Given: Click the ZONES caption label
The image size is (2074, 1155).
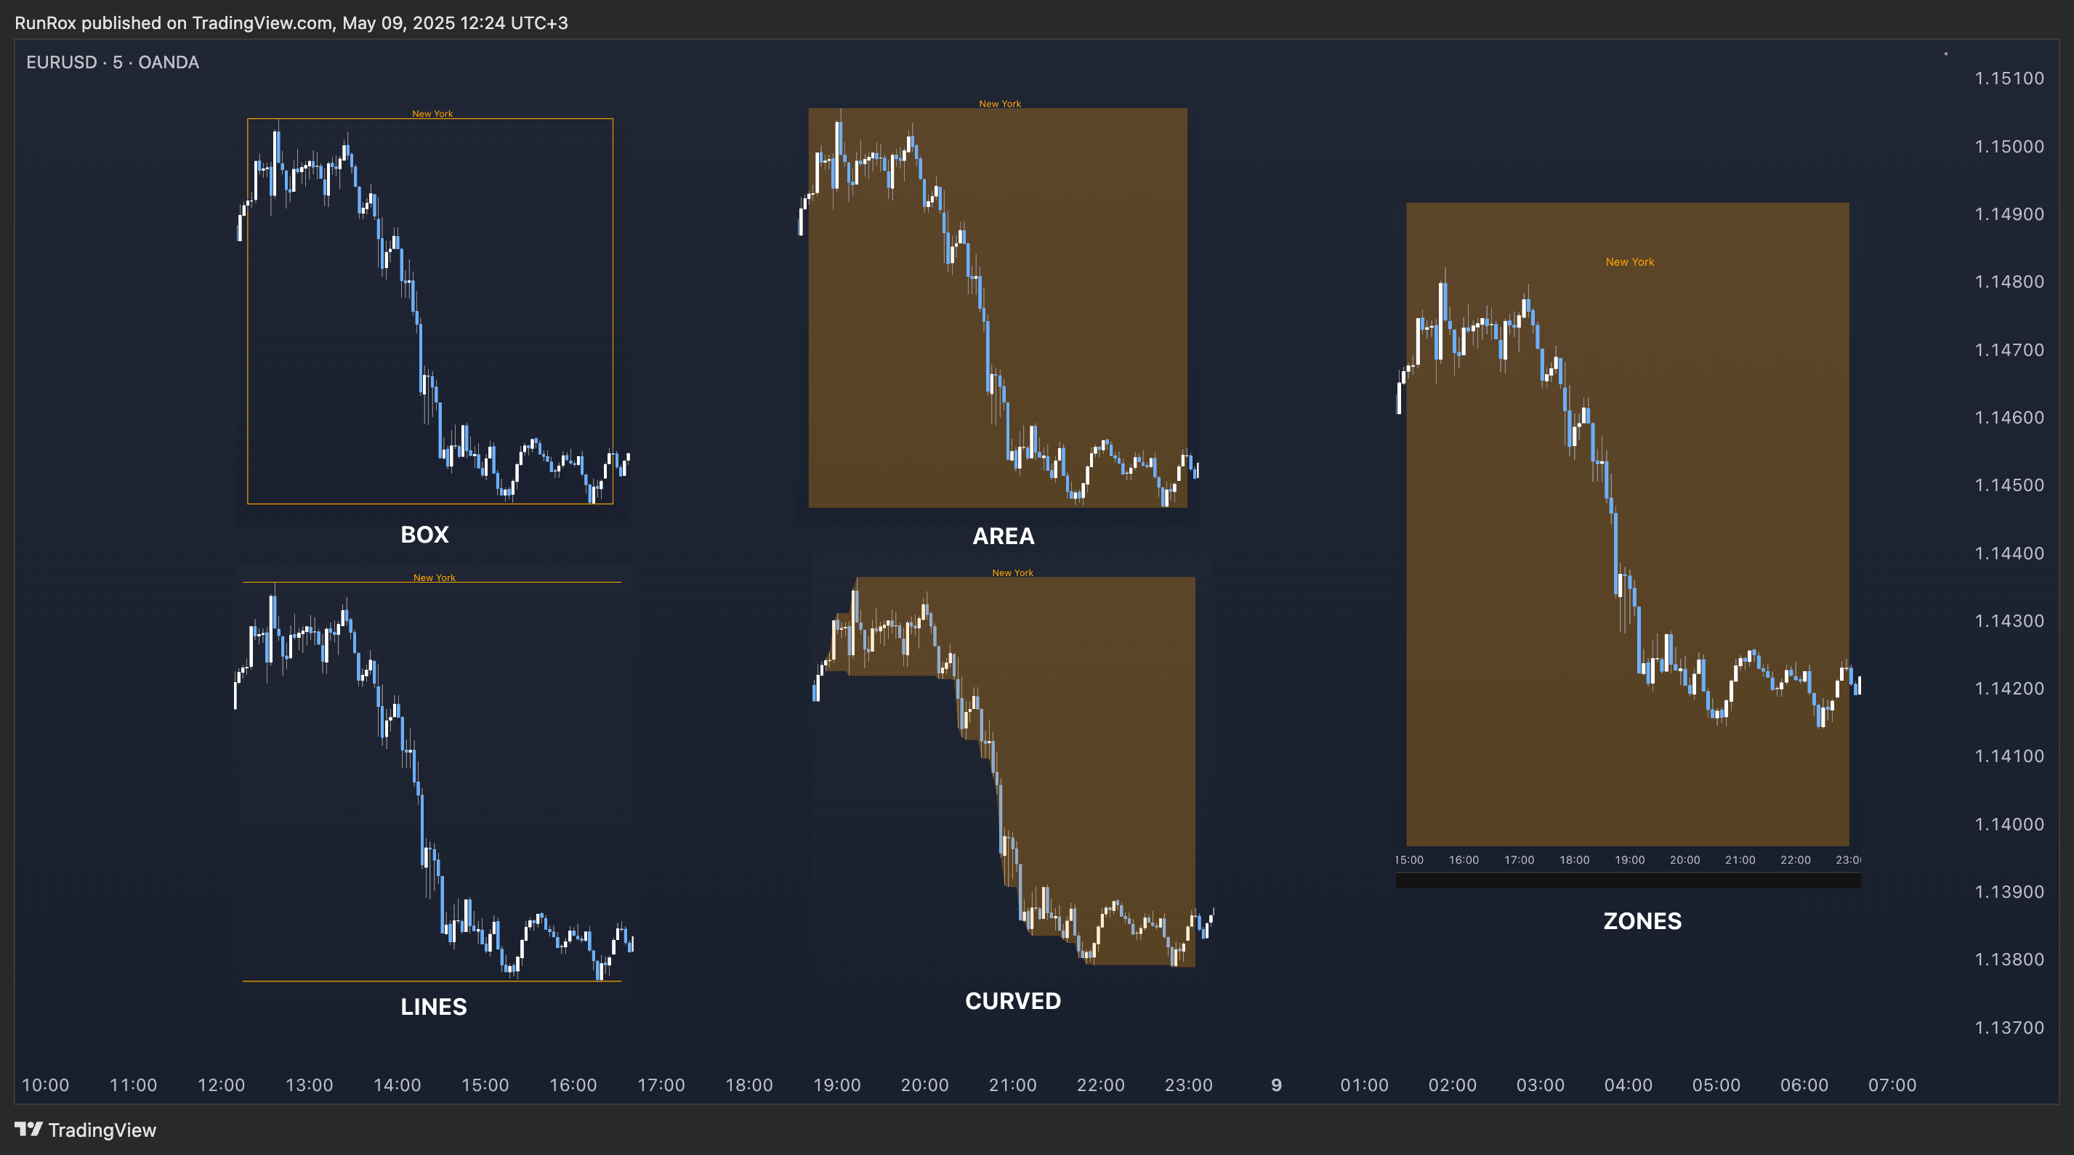Looking at the screenshot, I should (x=1642, y=921).
